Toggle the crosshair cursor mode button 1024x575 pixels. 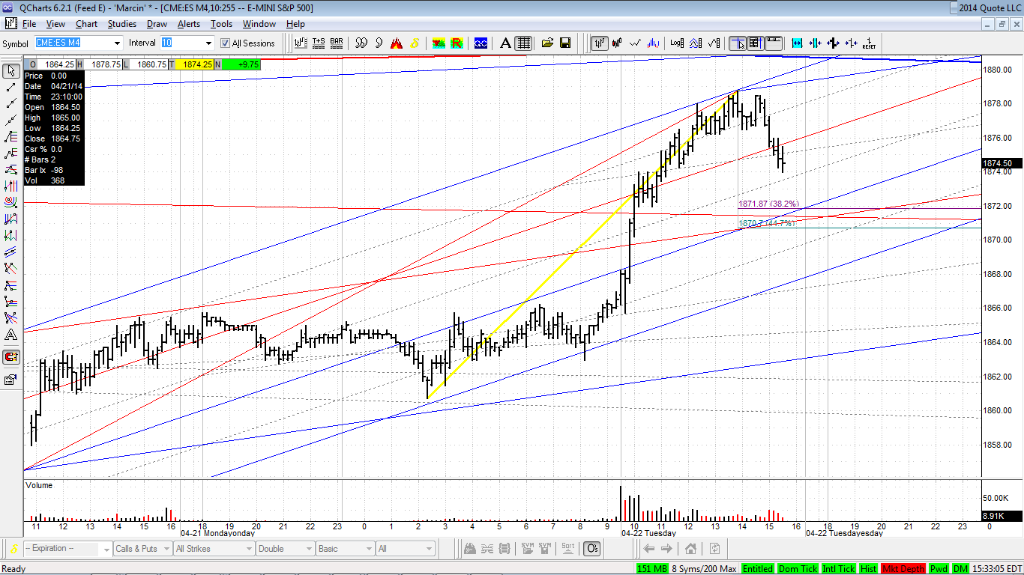point(738,43)
